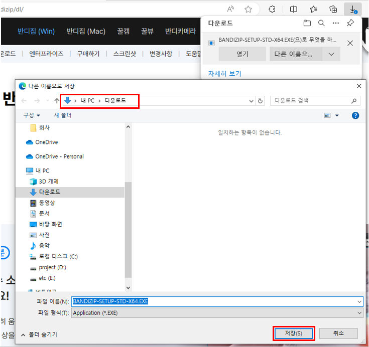Open 구매하기 submenu link
This screenshot has height=347, width=369.
[x=88, y=54]
